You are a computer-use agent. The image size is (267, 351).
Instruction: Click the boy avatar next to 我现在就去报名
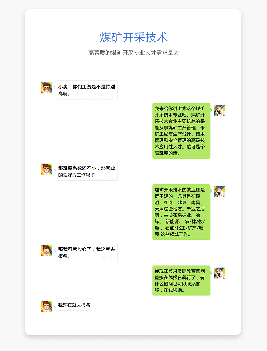coord(46,306)
